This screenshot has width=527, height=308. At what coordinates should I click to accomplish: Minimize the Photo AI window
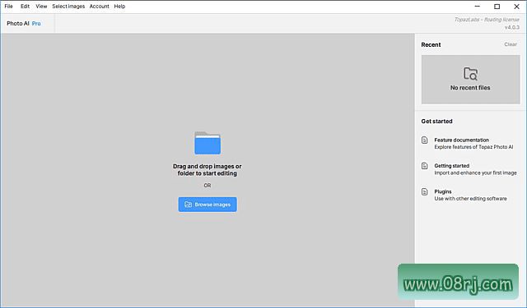point(478,7)
